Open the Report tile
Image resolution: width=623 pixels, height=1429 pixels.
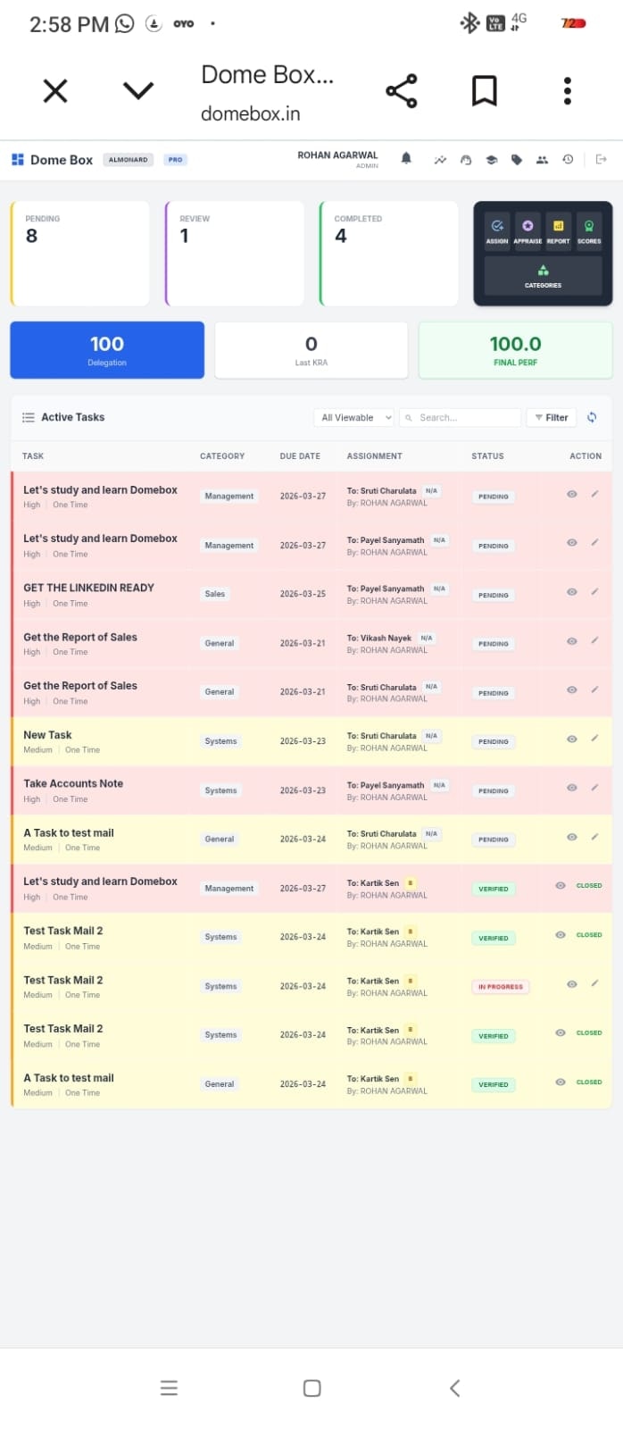tap(558, 231)
